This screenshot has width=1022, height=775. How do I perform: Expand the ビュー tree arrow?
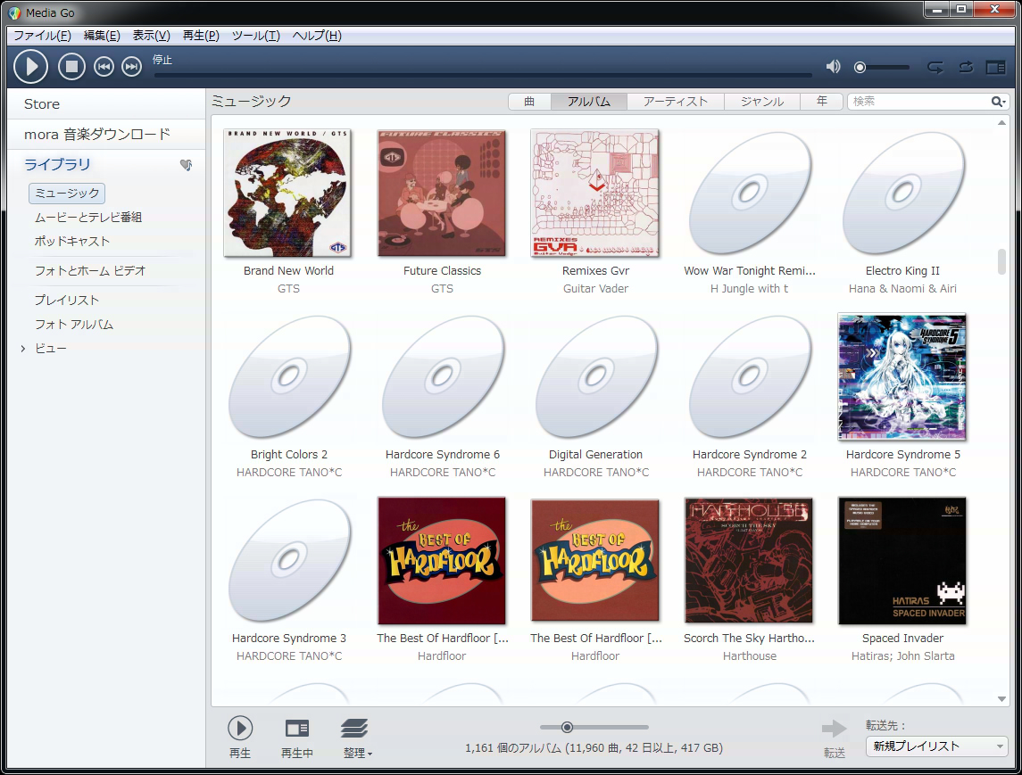pos(23,349)
